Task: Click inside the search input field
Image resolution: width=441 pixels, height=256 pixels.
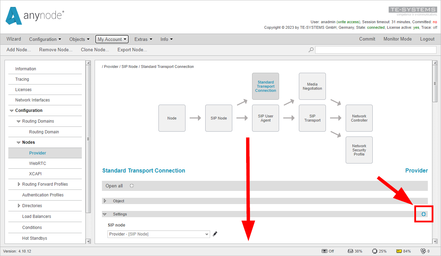Action: click(x=375, y=50)
